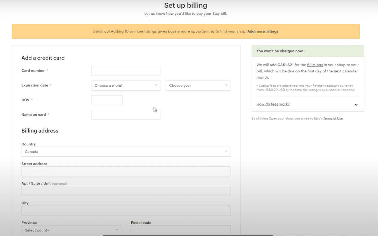The image size is (378, 236).
Task: Click the Postal code input field
Action: tap(181, 230)
